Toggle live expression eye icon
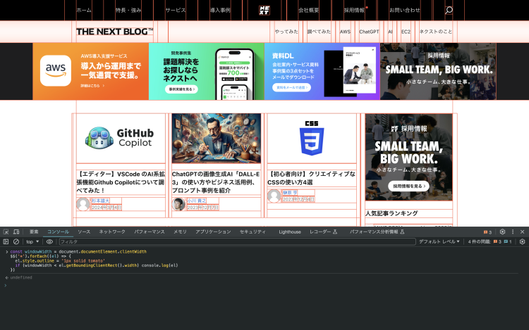 click(49, 241)
